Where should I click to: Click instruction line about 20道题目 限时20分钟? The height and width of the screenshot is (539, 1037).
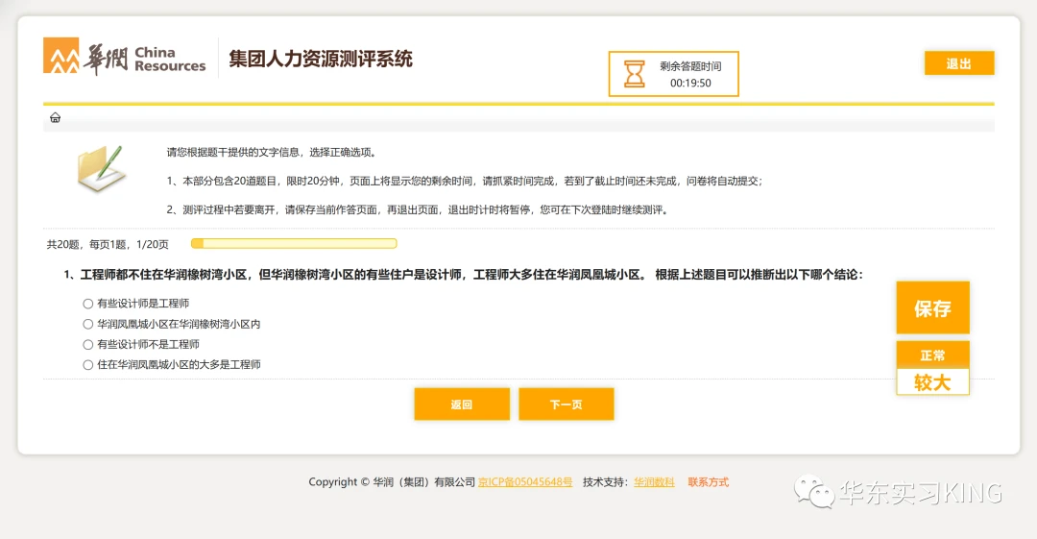(x=465, y=181)
